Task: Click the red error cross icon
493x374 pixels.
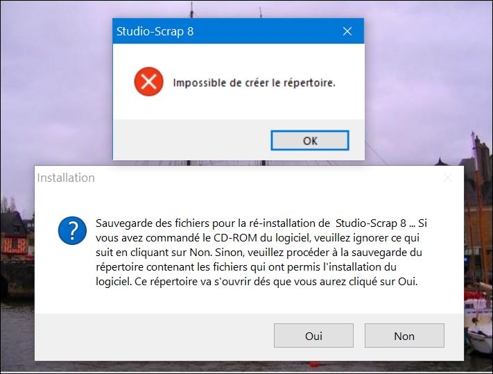Action: coord(148,82)
